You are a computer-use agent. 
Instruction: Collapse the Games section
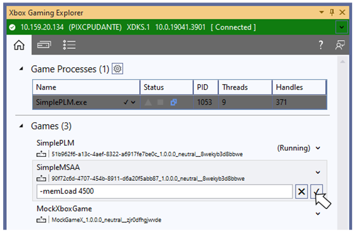tap(21, 126)
